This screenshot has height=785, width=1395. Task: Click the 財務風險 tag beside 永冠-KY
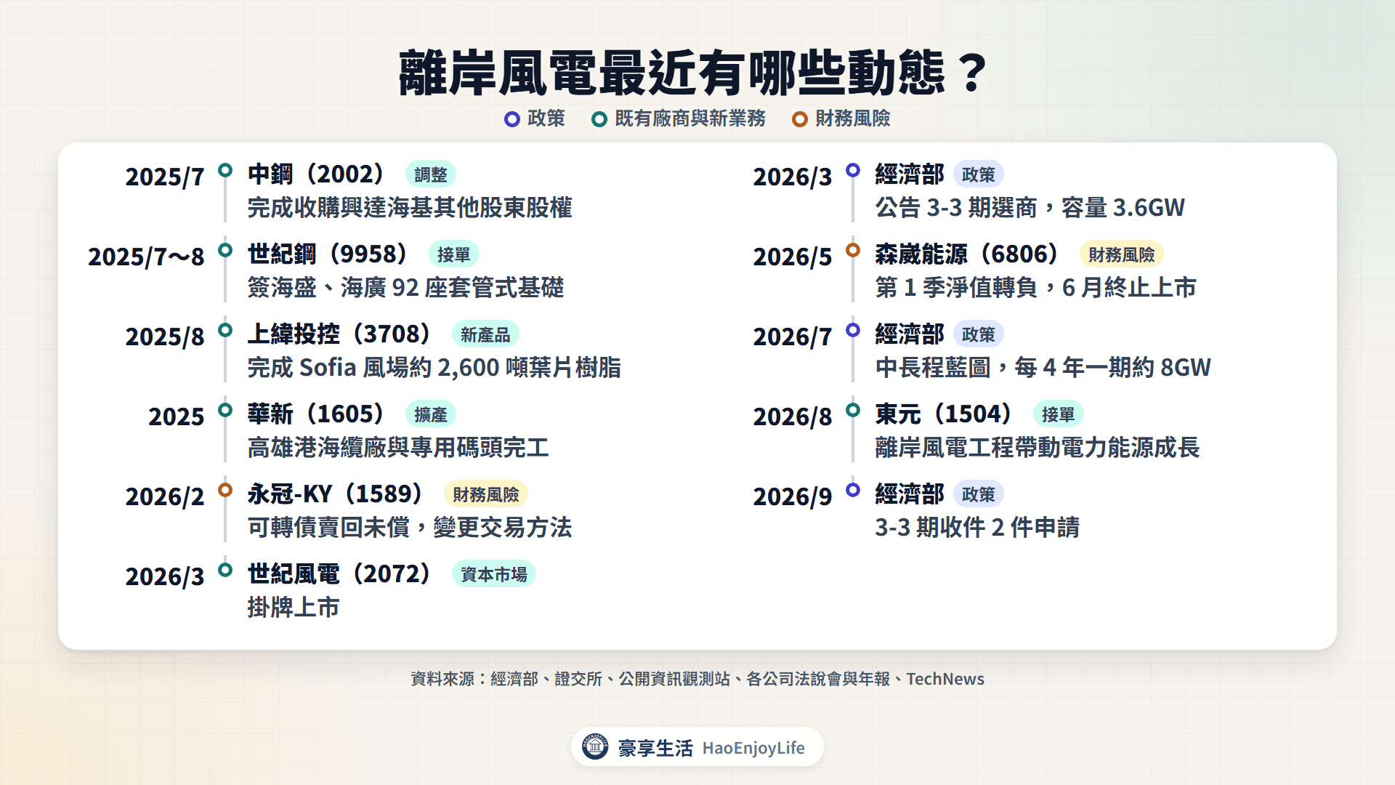[486, 494]
